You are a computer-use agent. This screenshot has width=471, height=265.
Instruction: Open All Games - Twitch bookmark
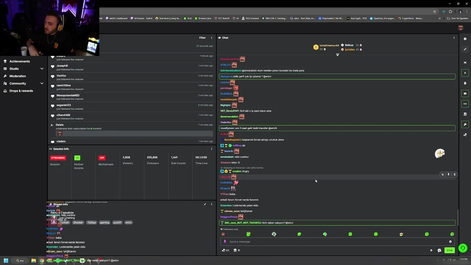click(x=141, y=18)
